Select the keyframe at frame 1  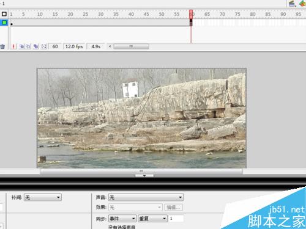pos(12,23)
